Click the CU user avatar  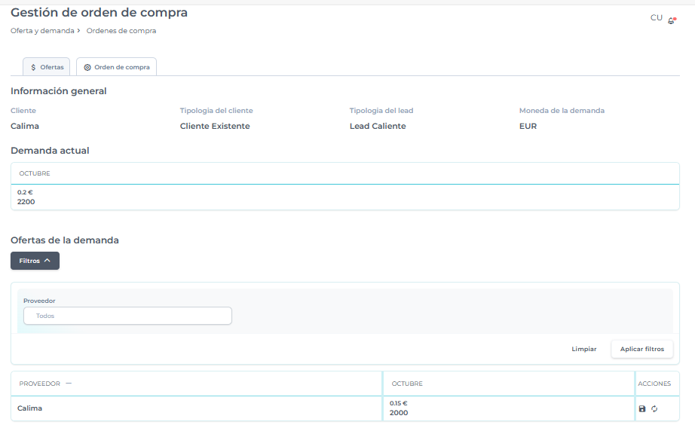pyautogui.click(x=656, y=17)
